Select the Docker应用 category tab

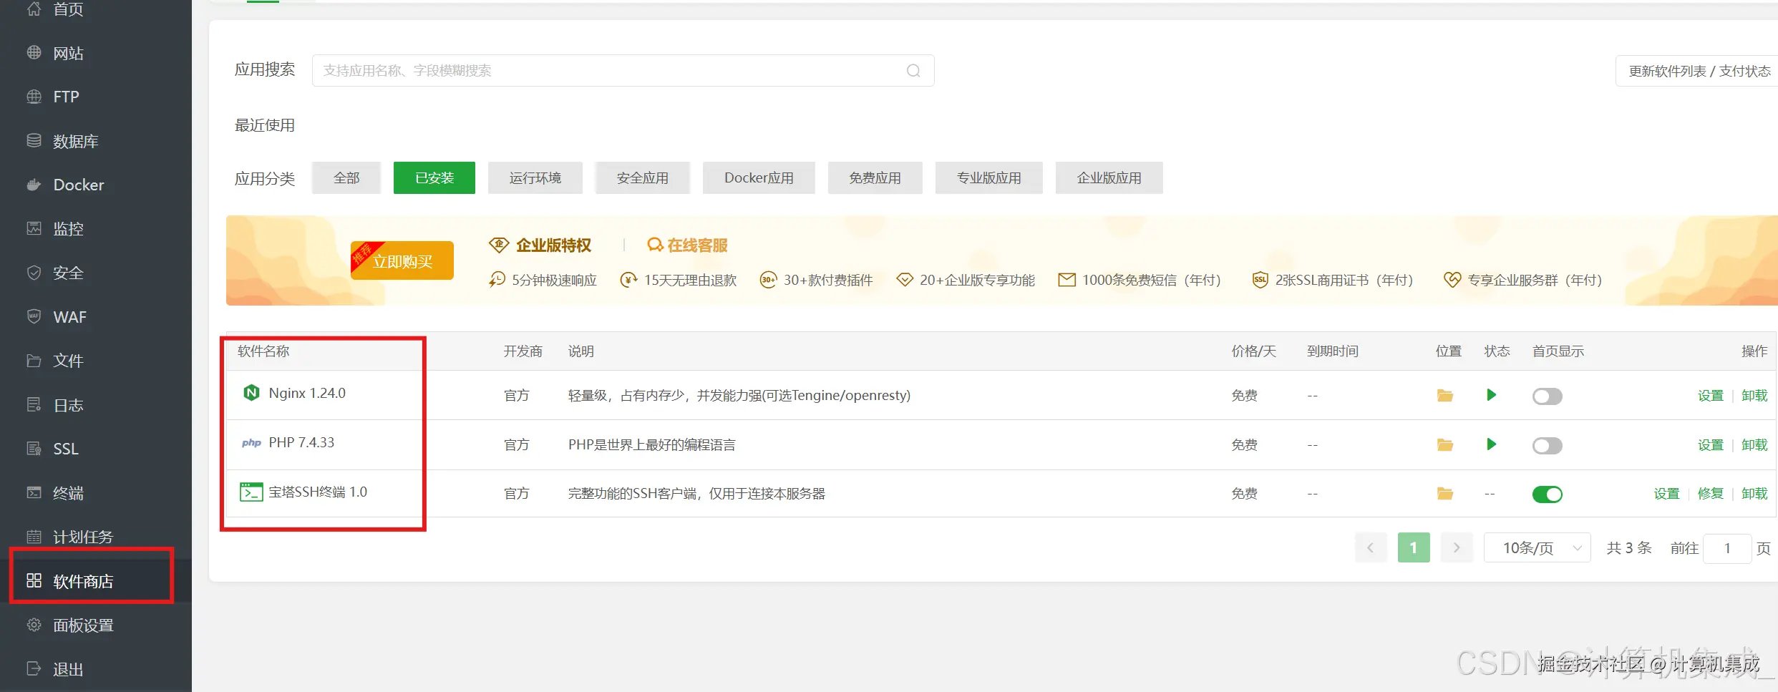759,177
